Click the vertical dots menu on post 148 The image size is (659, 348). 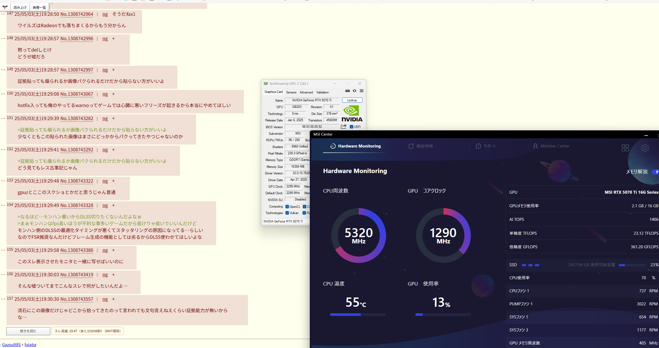click(97, 39)
